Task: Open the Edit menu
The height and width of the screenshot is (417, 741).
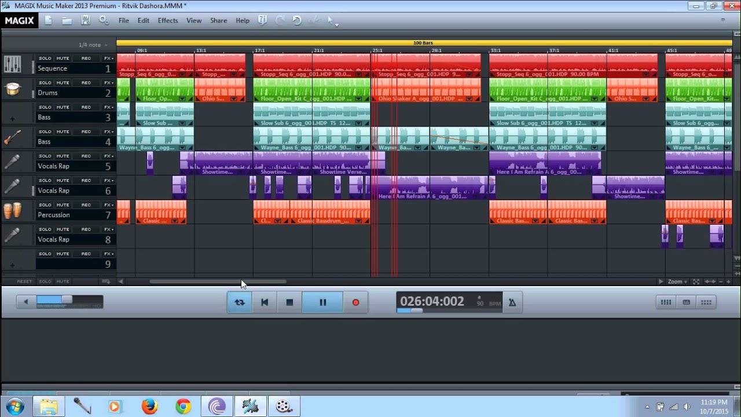Action: pos(144,20)
